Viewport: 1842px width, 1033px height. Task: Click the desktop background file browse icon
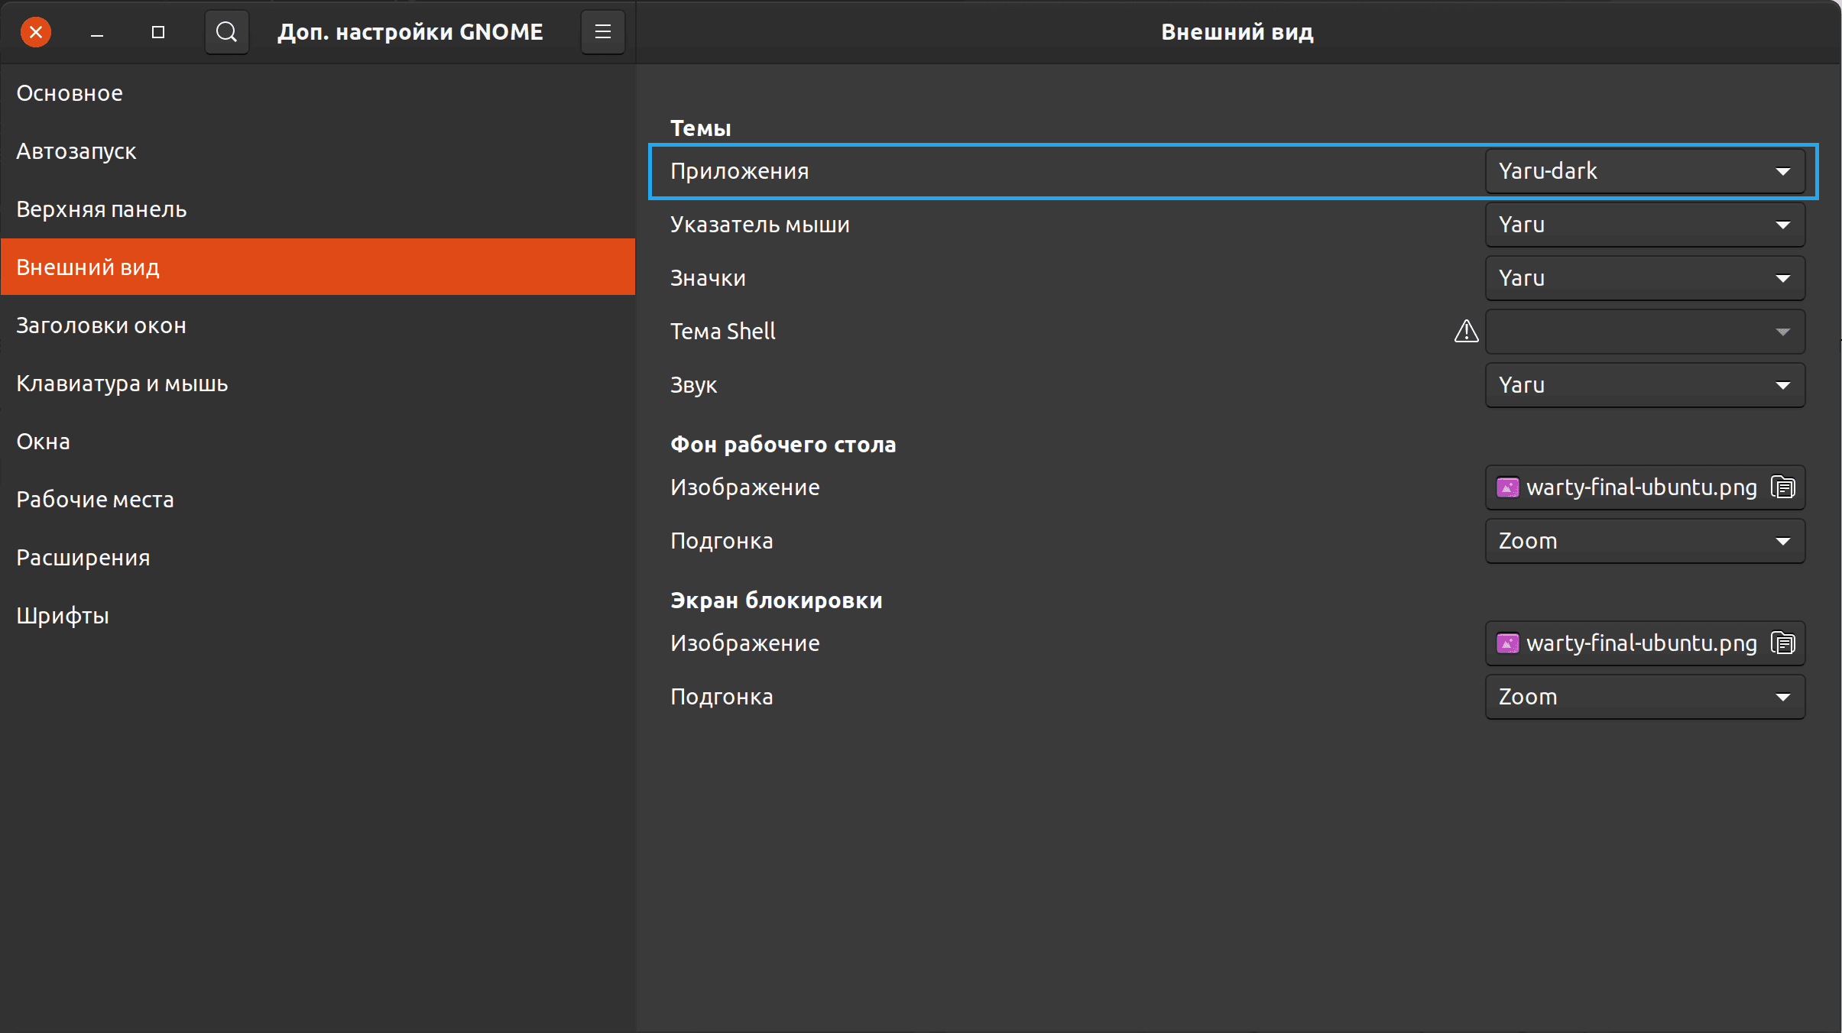(x=1783, y=487)
